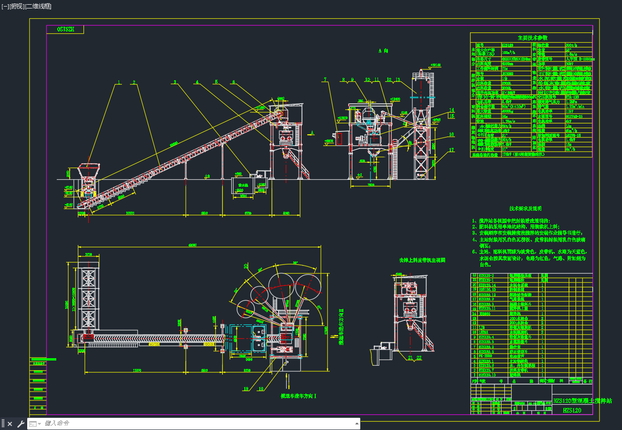
Task: Select the HZS120.14 parts list cell
Action: [487, 285]
